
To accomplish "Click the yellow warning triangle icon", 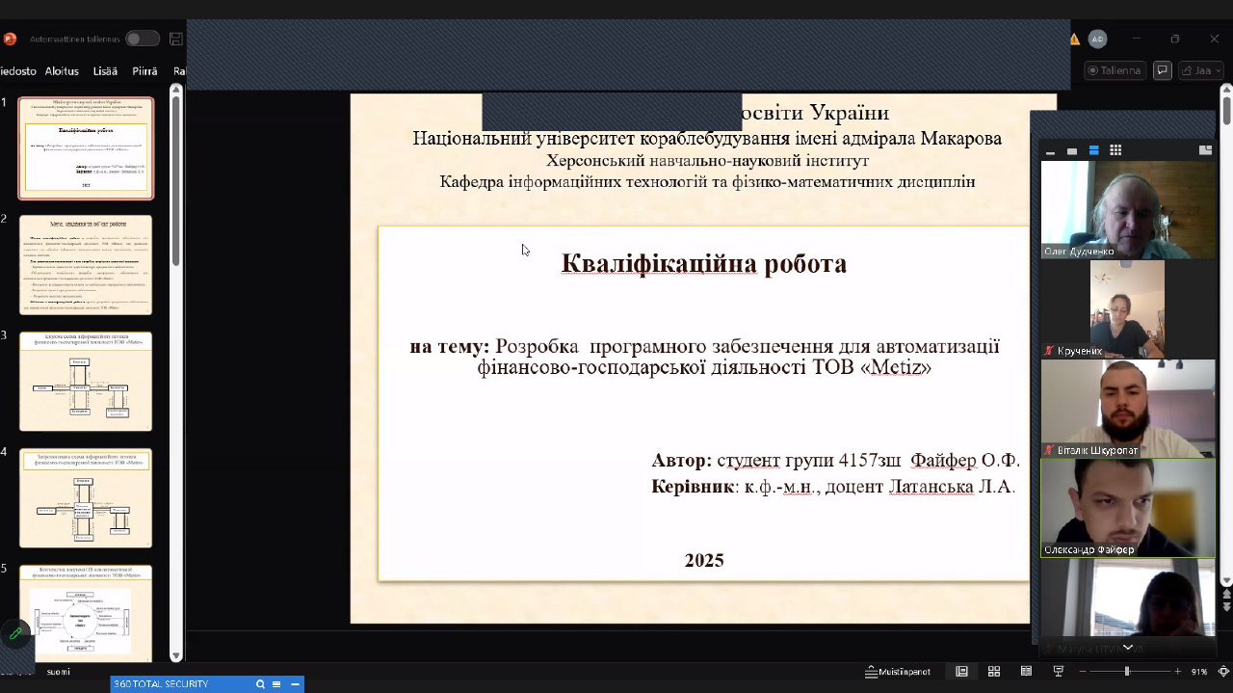I will [x=1075, y=39].
